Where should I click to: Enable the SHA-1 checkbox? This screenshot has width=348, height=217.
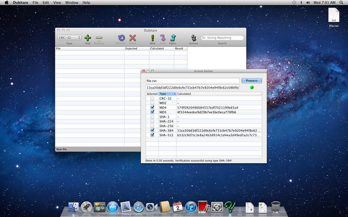(x=152, y=117)
